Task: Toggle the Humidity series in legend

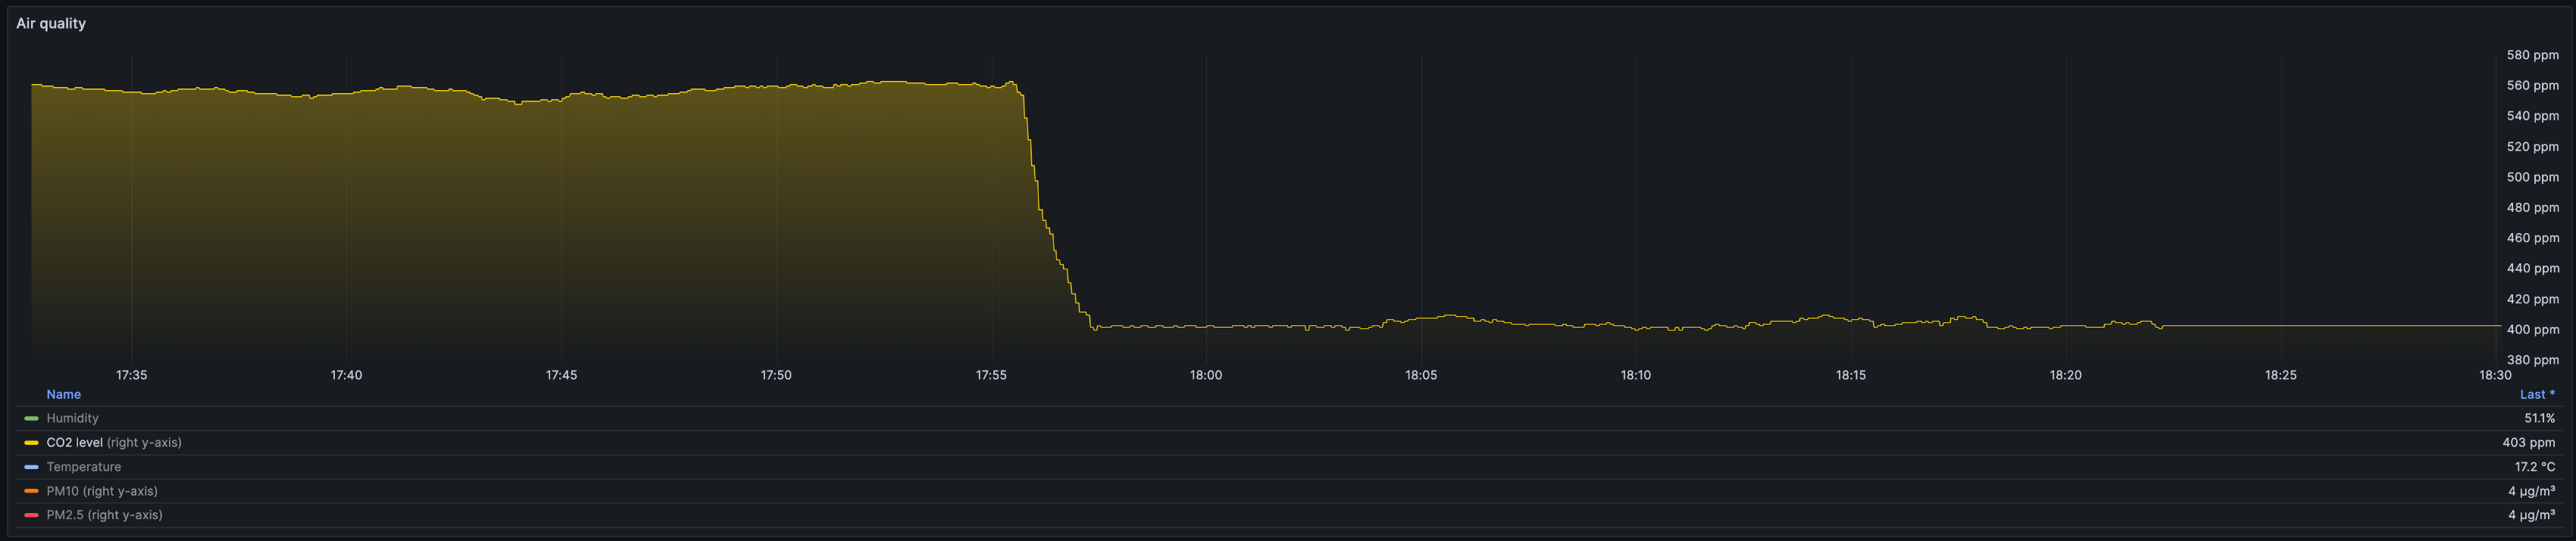Action: click(x=72, y=418)
